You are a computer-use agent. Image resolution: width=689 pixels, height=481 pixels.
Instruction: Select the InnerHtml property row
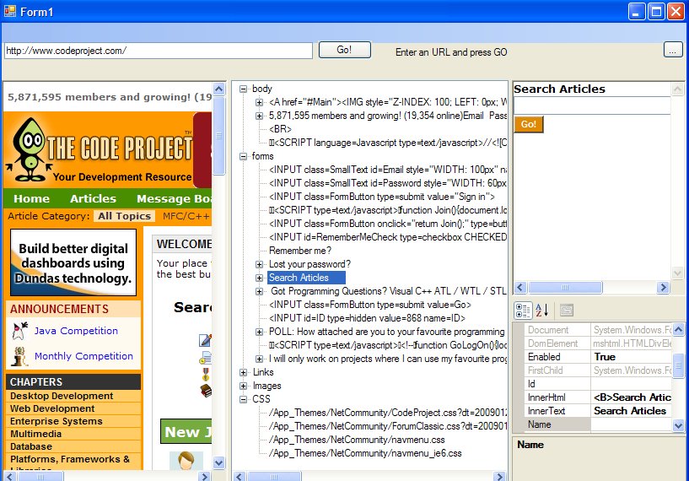tap(598, 397)
